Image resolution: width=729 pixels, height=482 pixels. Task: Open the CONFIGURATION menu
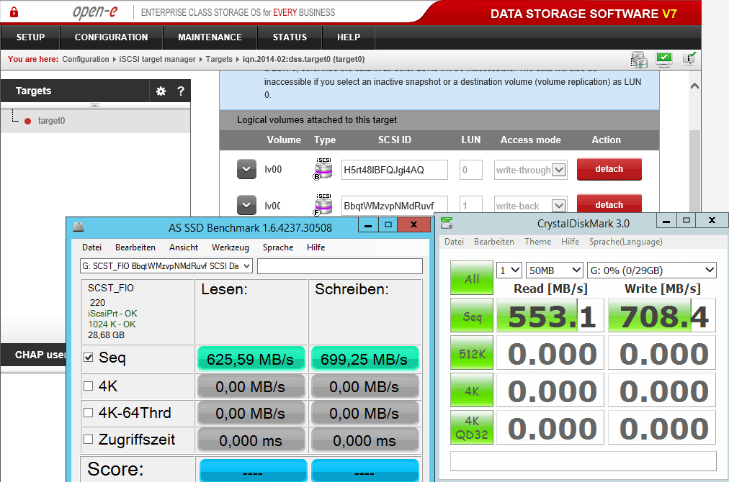[111, 37]
